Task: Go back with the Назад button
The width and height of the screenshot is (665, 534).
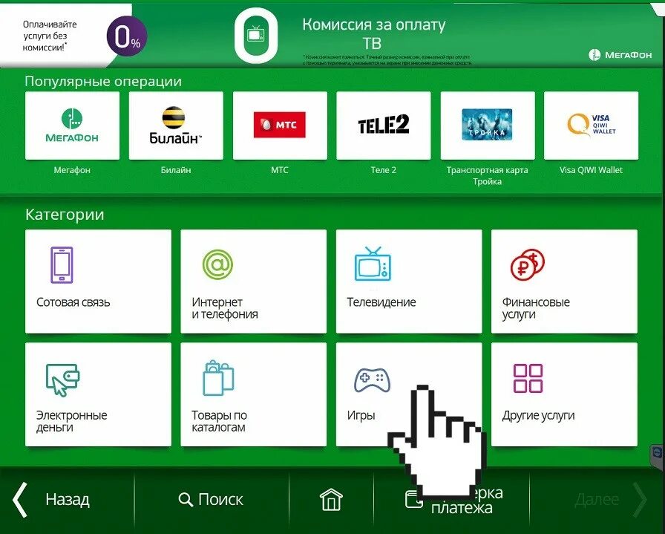Action: [x=51, y=500]
